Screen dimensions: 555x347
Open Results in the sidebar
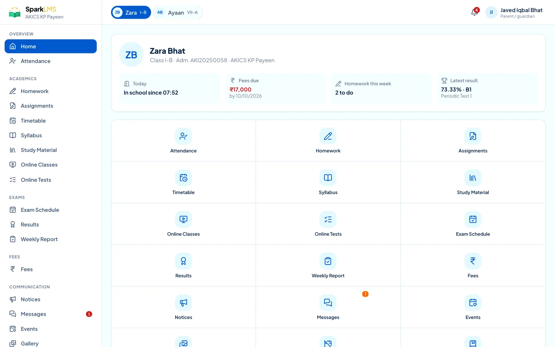[51, 225]
